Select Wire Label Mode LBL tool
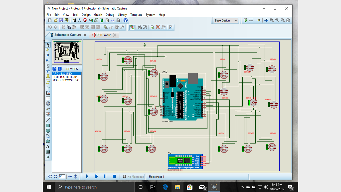341x192 pixels. coord(48,60)
